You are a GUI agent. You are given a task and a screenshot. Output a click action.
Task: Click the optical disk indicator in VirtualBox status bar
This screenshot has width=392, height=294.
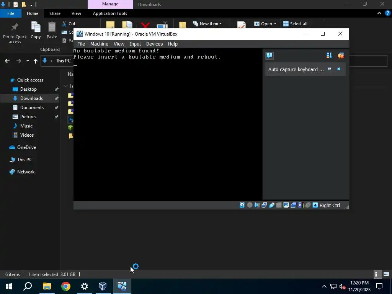[x=250, y=205]
